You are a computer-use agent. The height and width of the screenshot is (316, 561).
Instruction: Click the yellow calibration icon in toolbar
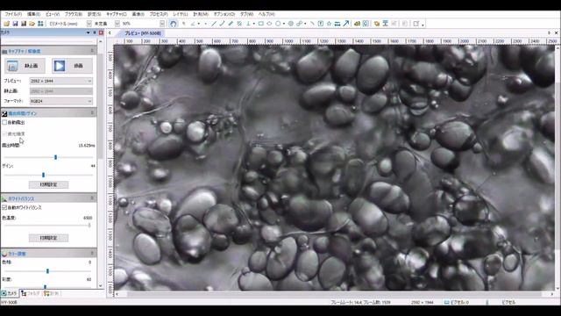coord(357,24)
